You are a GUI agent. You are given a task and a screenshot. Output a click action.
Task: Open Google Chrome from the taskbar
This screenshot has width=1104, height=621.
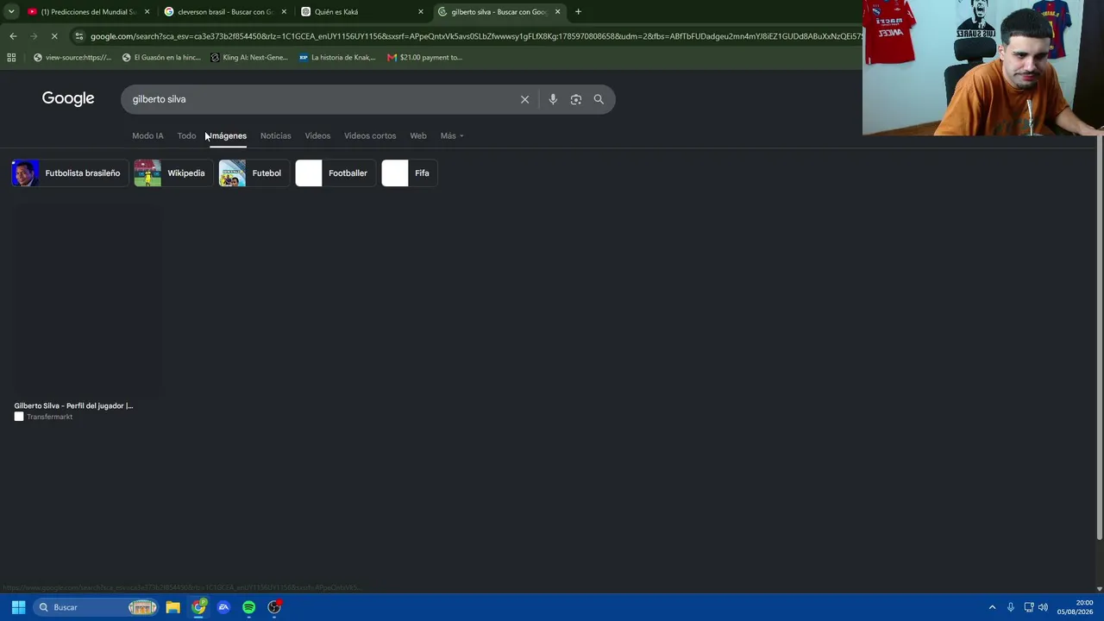(x=198, y=607)
